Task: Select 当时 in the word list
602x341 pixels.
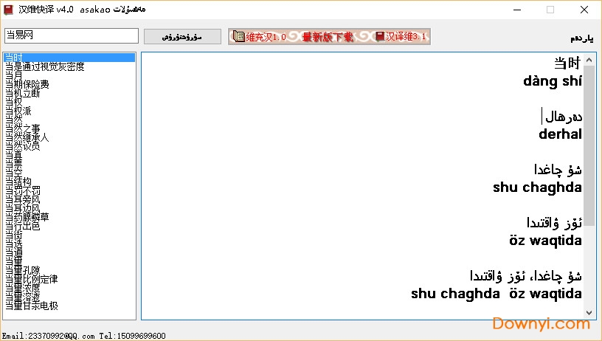Action: [14, 58]
